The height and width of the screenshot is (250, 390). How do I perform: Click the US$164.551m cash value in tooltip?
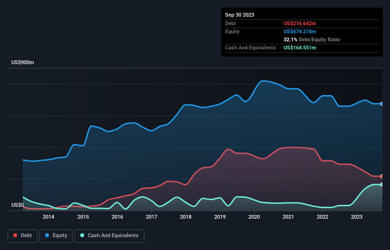coord(300,48)
